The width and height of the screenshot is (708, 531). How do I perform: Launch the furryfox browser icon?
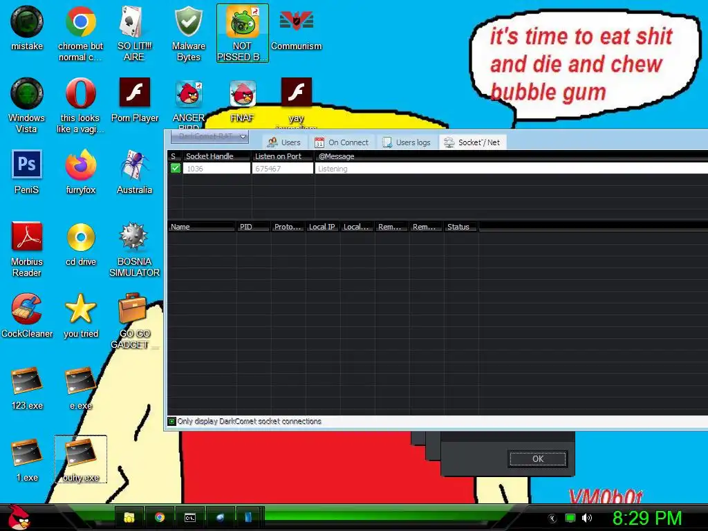tap(80, 172)
